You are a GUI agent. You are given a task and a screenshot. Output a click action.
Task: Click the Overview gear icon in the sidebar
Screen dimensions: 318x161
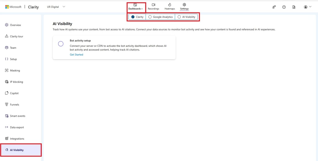[7, 25]
